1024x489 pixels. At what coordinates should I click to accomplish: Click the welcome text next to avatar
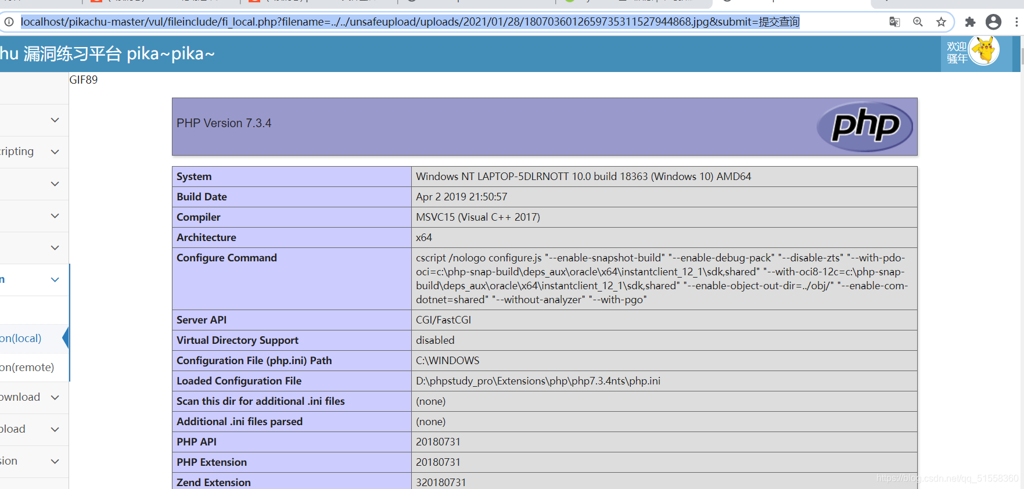[x=957, y=53]
